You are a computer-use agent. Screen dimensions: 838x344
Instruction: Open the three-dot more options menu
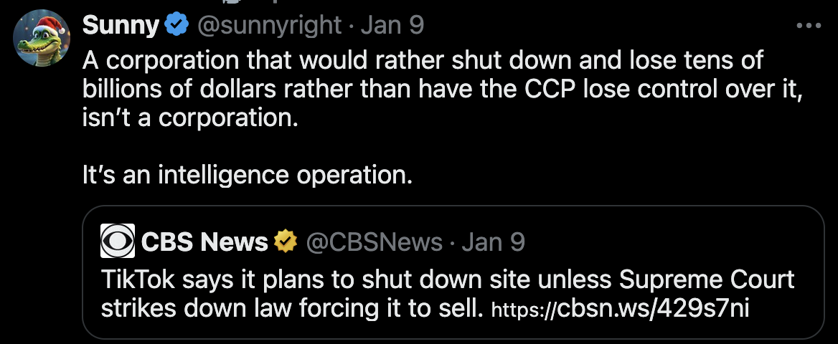(x=809, y=27)
